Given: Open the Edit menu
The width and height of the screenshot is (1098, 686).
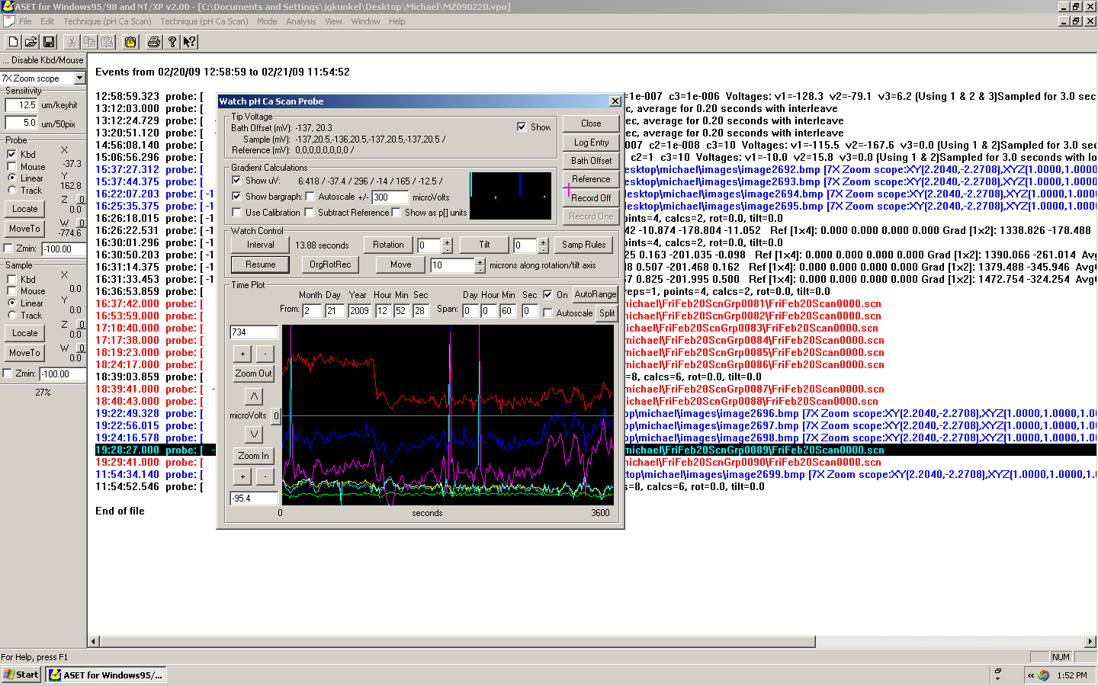Looking at the screenshot, I should pos(47,21).
